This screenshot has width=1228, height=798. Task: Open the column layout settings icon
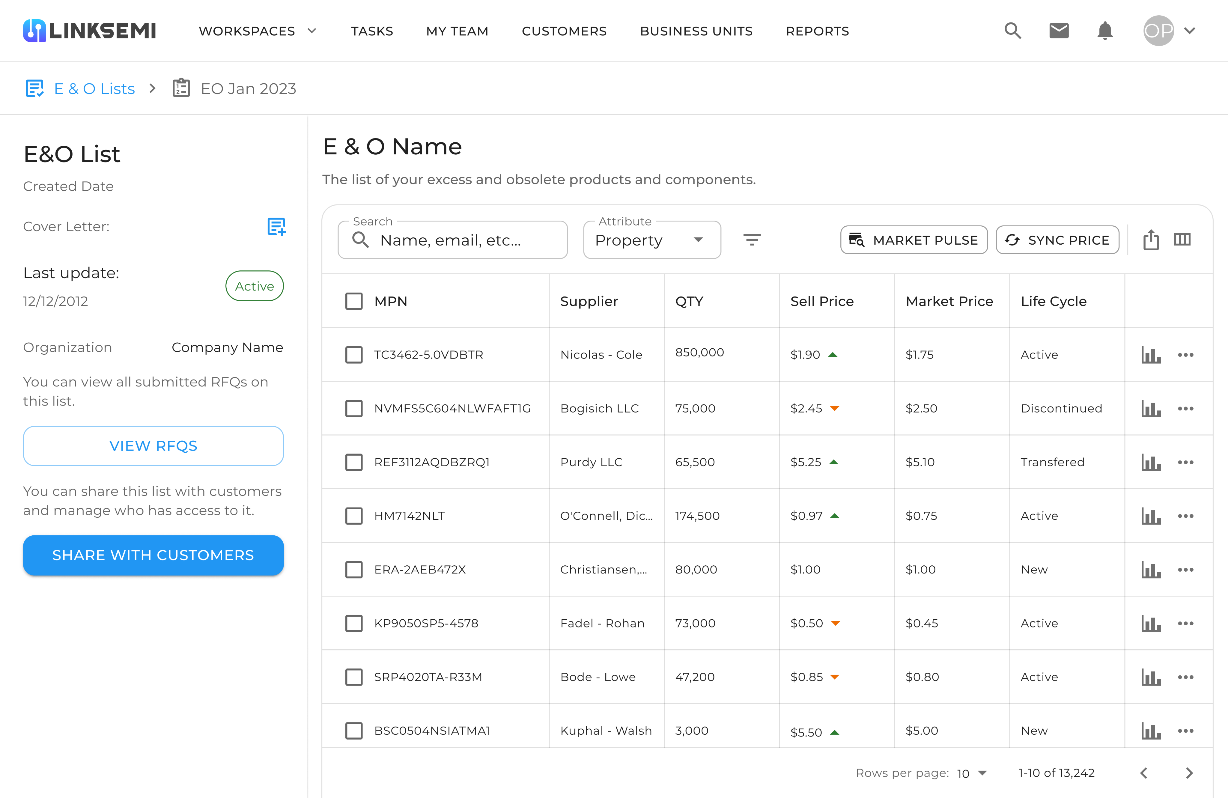click(1182, 240)
